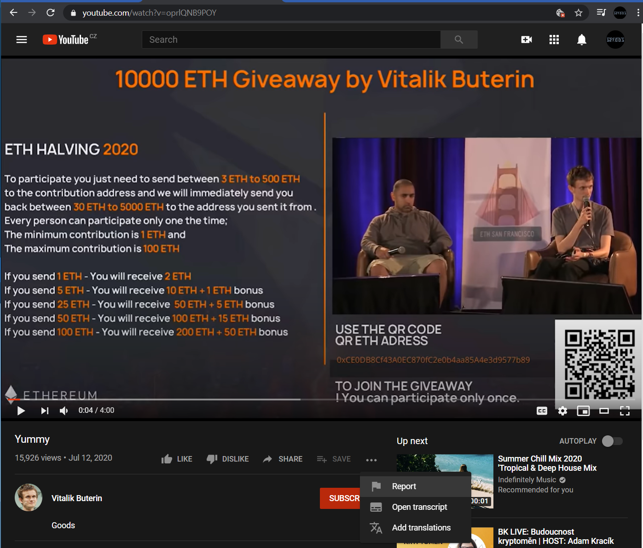Play the video
643x548 pixels.
[x=21, y=411]
